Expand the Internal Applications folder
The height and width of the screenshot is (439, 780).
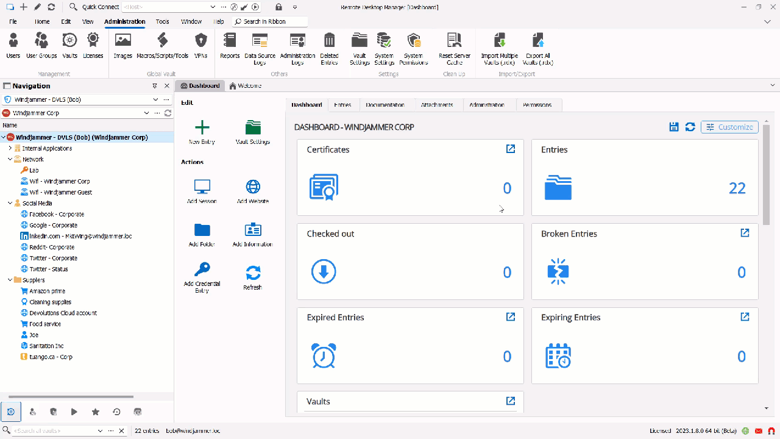pyautogui.click(x=10, y=148)
